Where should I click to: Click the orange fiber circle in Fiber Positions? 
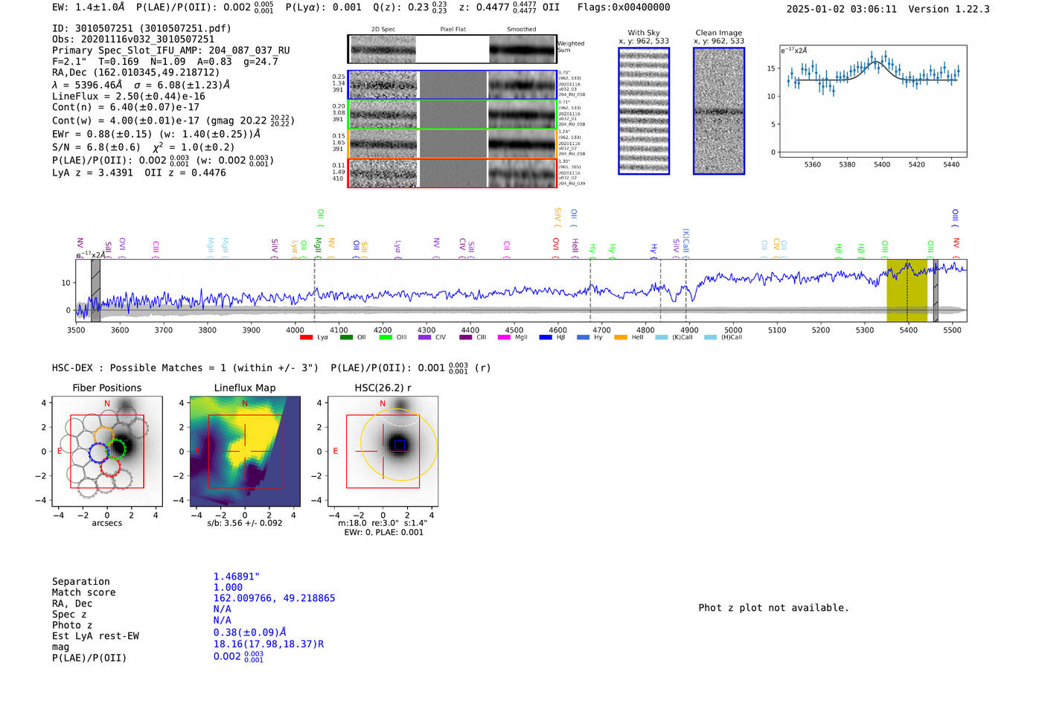pyautogui.click(x=104, y=437)
